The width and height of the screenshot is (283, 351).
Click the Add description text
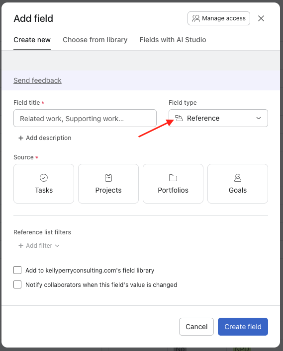(49, 138)
